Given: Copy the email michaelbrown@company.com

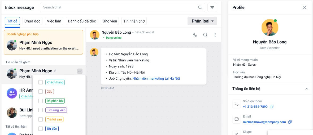Looking at the screenshot, I should pos(290,122).
